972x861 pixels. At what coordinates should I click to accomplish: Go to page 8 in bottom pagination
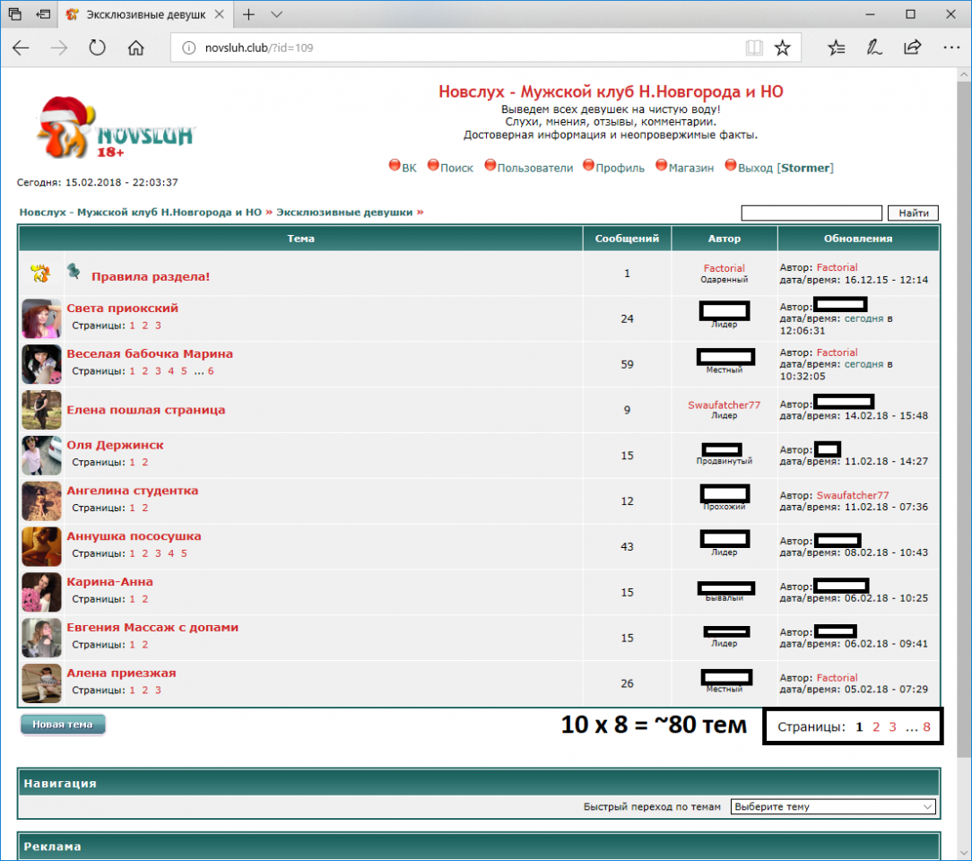pos(926,727)
